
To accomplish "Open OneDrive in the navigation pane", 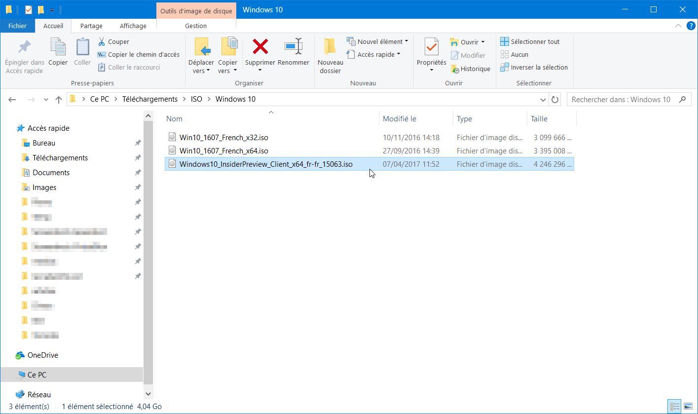I will point(42,355).
